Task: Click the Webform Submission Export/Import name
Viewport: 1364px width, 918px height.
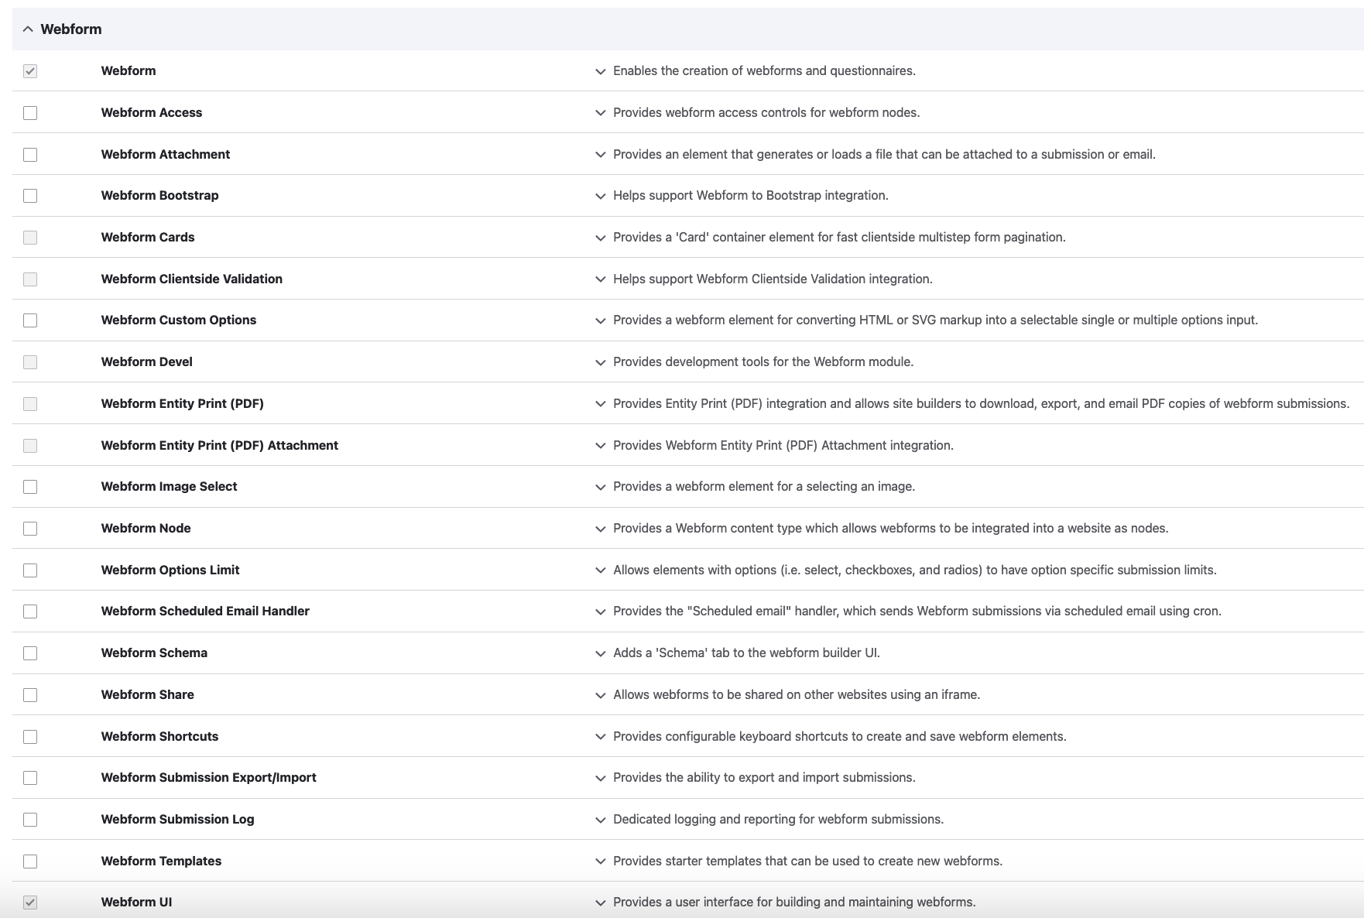Action: [209, 778]
